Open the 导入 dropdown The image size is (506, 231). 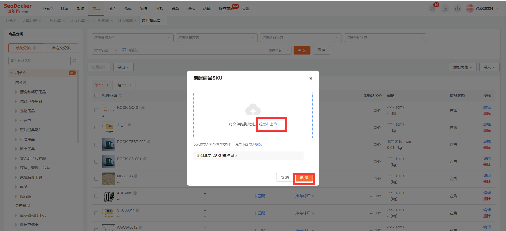point(489,67)
